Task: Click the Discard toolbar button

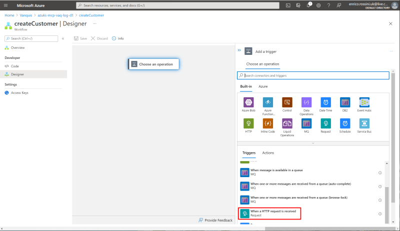Action: point(99,38)
